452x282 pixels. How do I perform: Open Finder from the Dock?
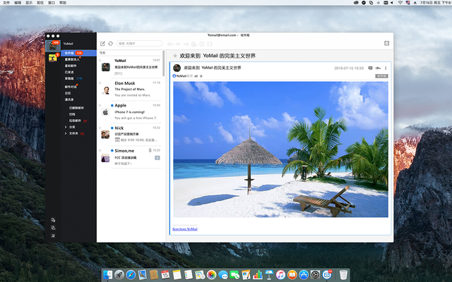109,274
